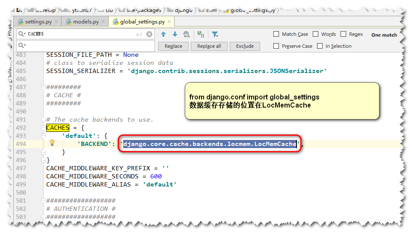Click the Replace all button

click(209, 46)
